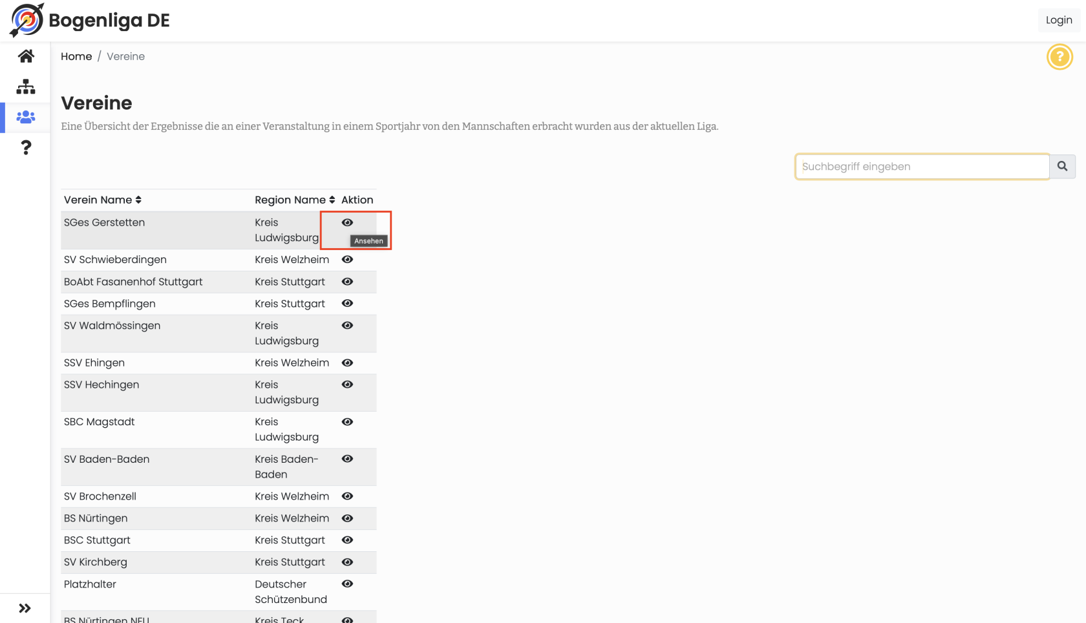Go to Home breadcrumb link
Viewport: 1086px width, 623px height.
tap(76, 56)
